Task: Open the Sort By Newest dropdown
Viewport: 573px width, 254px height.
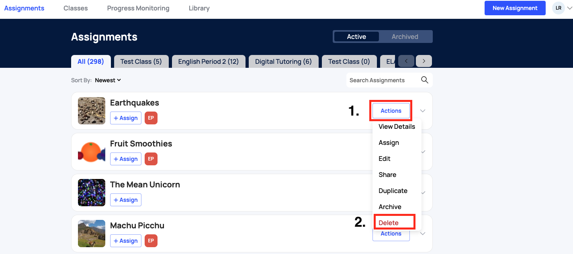Action: (108, 80)
